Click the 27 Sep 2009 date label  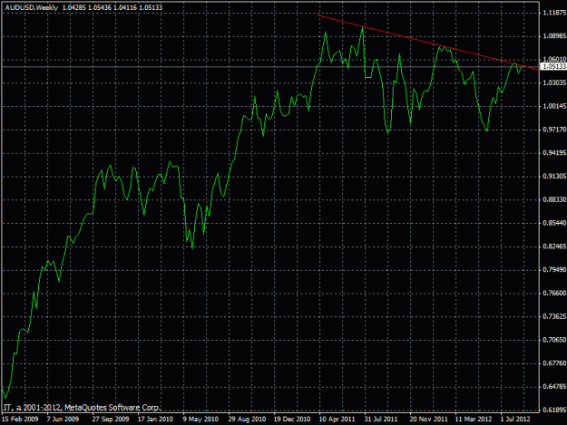pos(111,419)
